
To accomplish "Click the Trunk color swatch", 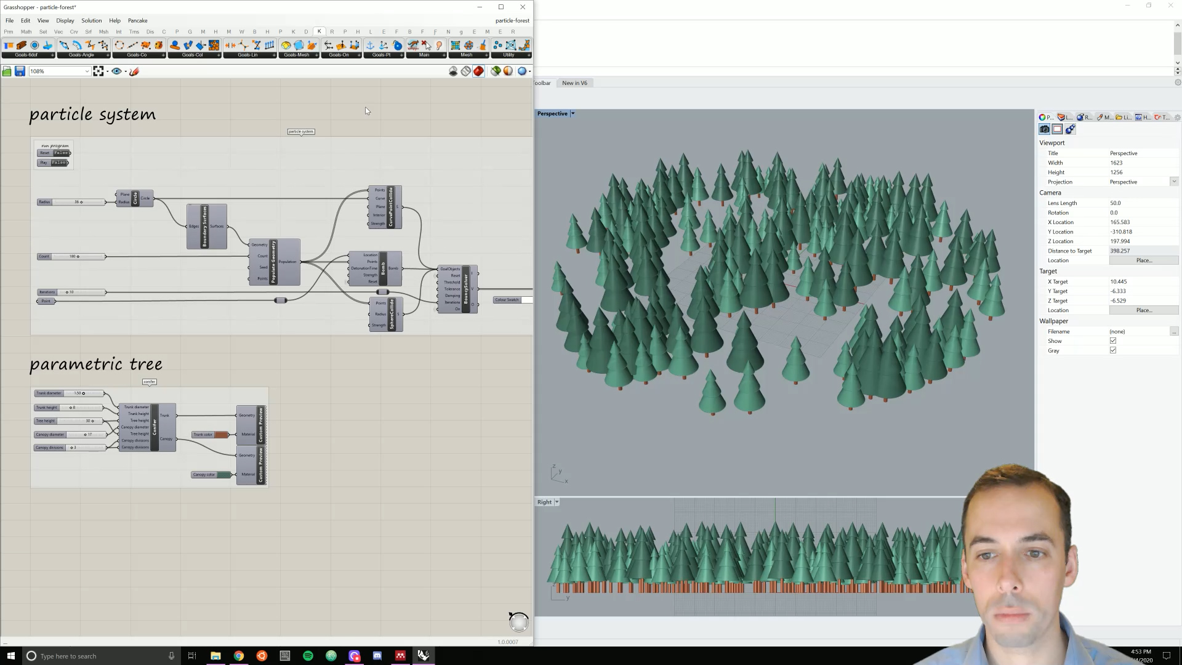I will (221, 435).
